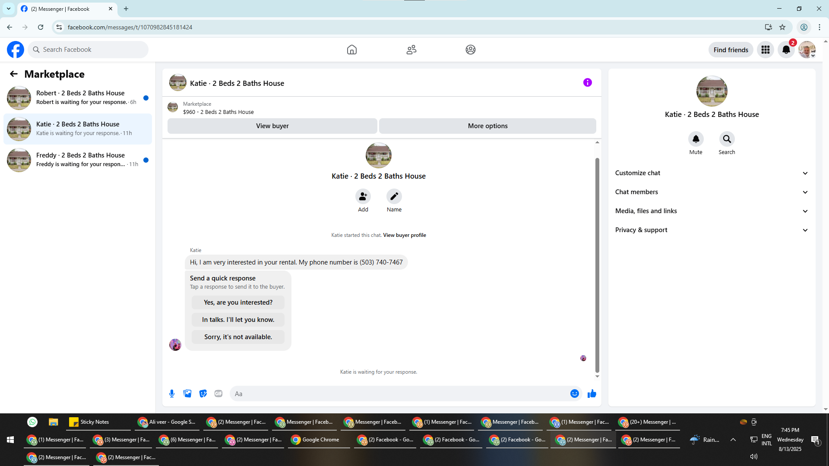The width and height of the screenshot is (829, 466).
Task: Open Facebook notifications bell
Action: [x=786, y=50]
